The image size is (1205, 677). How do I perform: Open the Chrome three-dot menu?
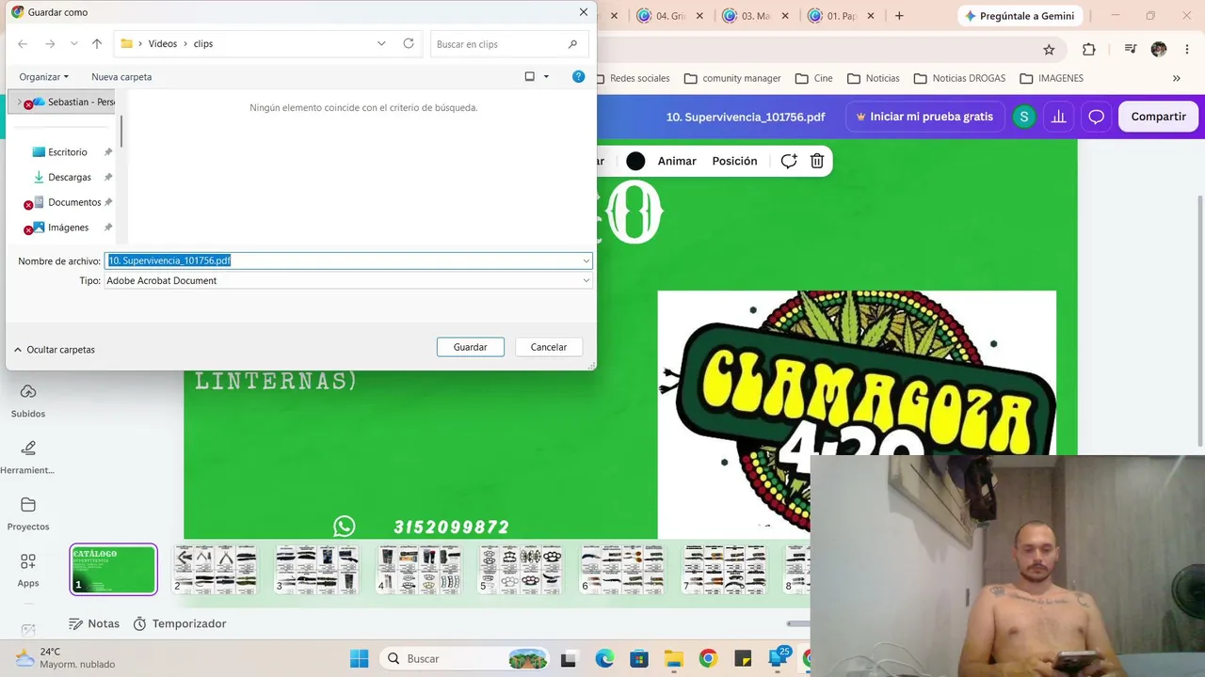[x=1186, y=50]
